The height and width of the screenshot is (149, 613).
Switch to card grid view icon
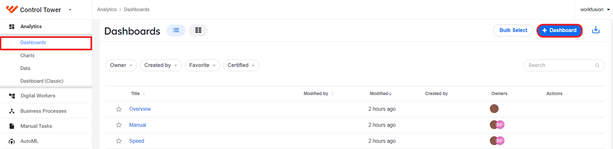pos(198,30)
